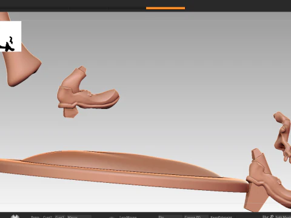The width and height of the screenshot is (291, 218).
Task: Click the bare foot mesh
Action: coord(20,50)
